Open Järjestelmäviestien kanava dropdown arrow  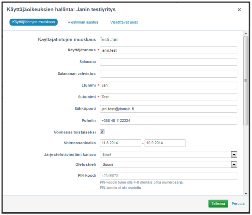(234, 155)
